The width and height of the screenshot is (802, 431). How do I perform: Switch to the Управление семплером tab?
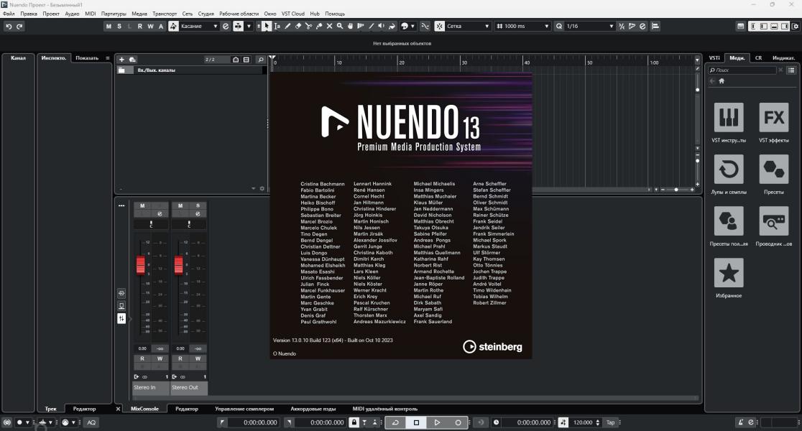pyautogui.click(x=244, y=409)
